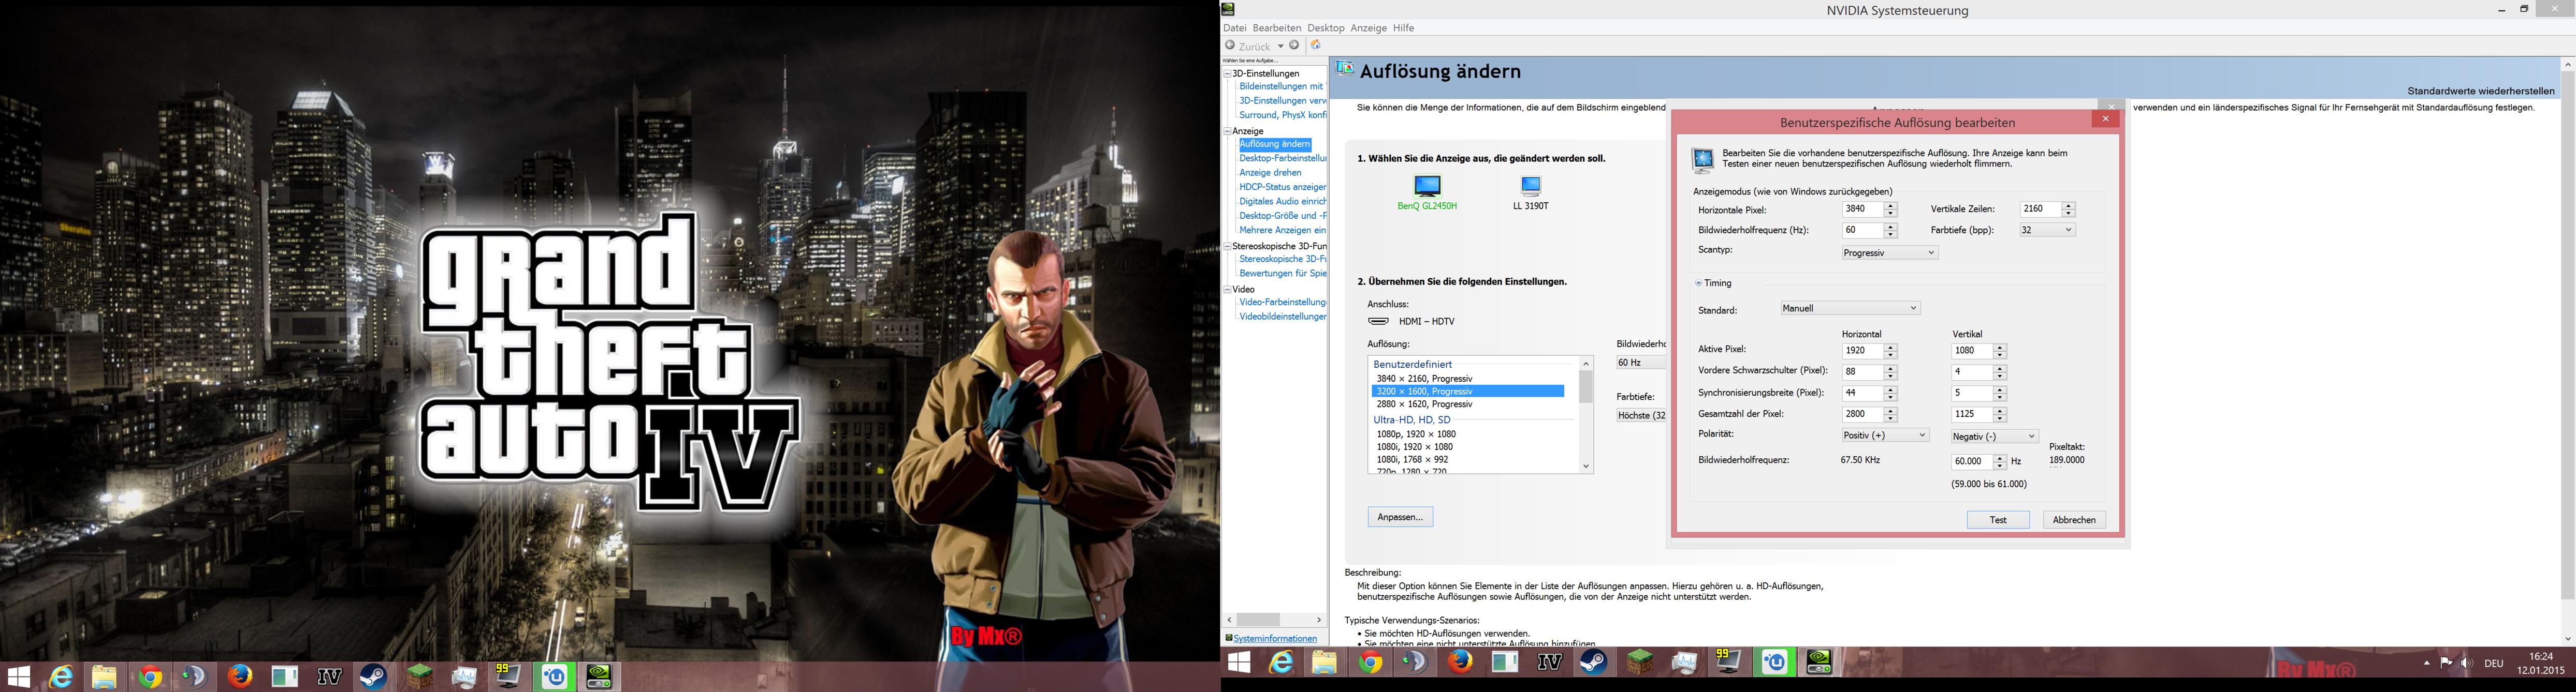Show hidden tray icons arrow
2576x692 pixels.
click(2426, 663)
